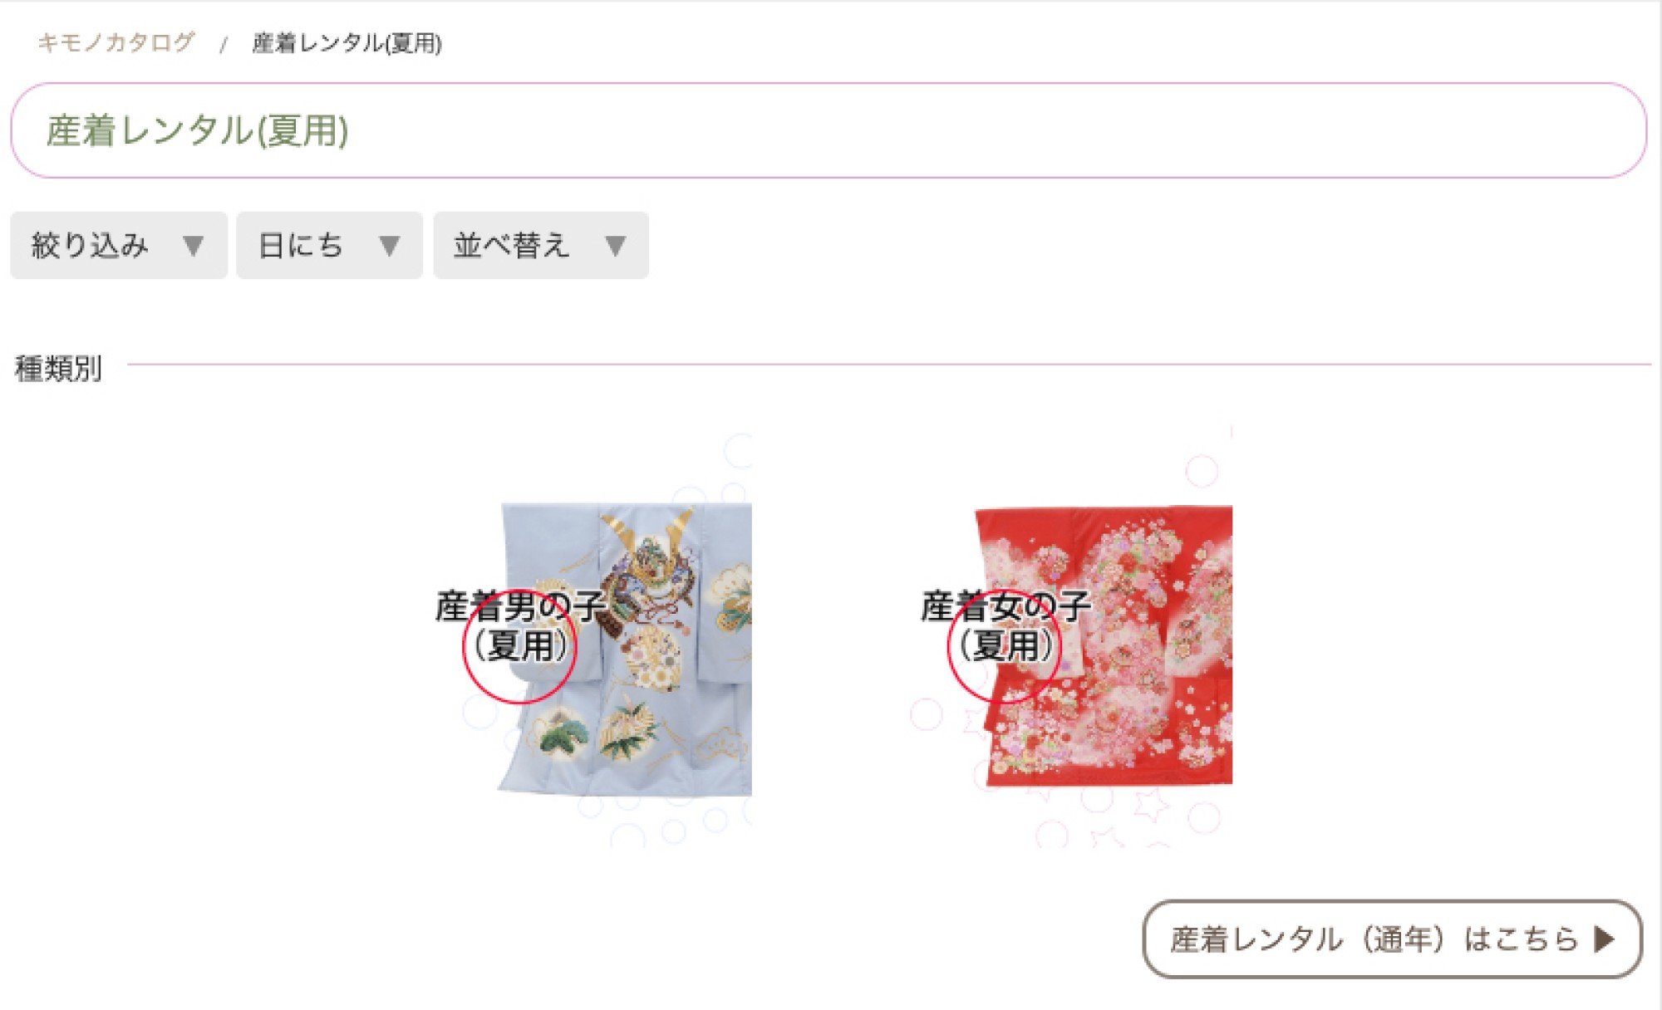Open the 絞り込み filter dropdown

tap(119, 245)
